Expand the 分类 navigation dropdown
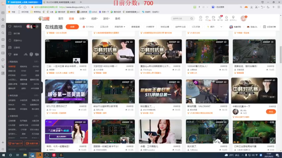This screenshot has width=282, height=158. tap(82, 19)
